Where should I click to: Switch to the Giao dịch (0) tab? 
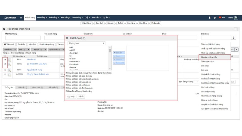tap(38, 87)
